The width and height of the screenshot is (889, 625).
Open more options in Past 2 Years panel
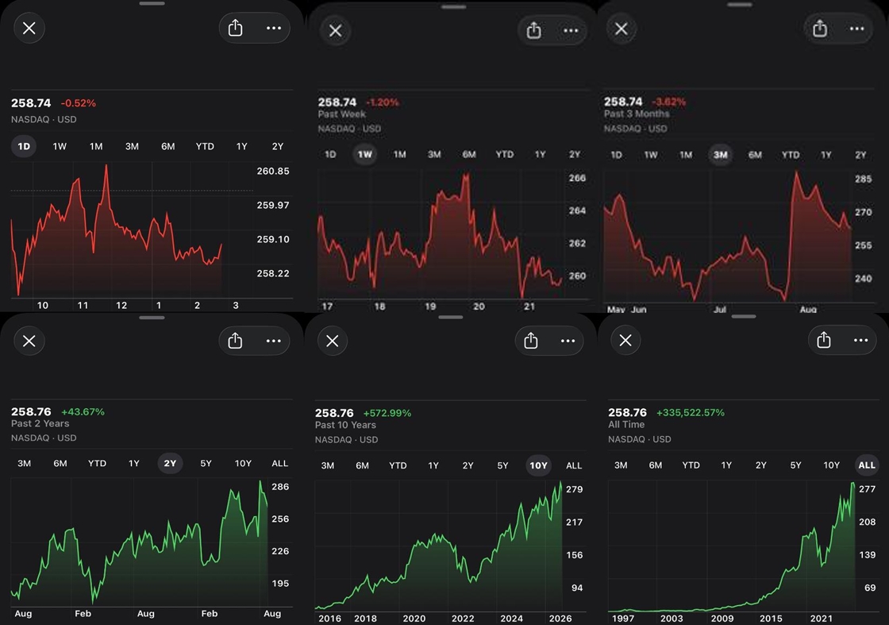point(273,341)
